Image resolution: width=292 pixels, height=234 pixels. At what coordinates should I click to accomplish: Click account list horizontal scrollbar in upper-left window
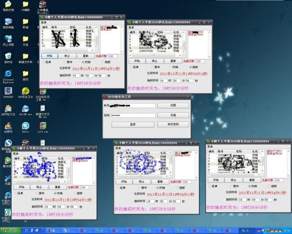pos(68,50)
